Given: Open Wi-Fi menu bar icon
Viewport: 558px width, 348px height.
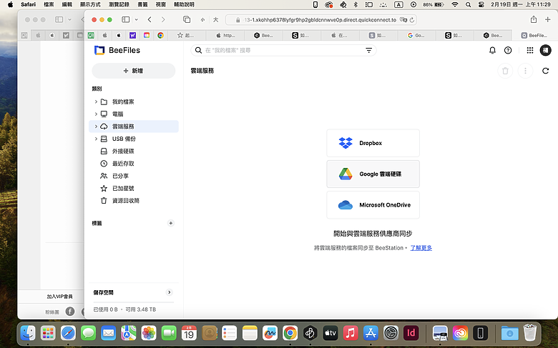Looking at the screenshot, I should coord(455,4).
